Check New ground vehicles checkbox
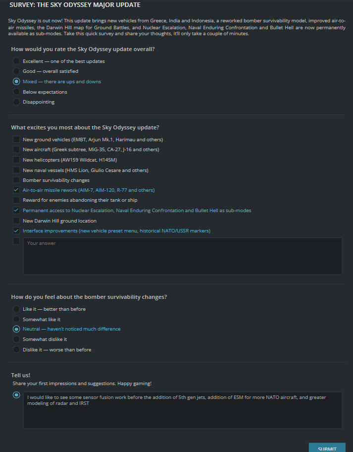Image resolution: width=353 pixels, height=452 pixels. click(x=16, y=140)
